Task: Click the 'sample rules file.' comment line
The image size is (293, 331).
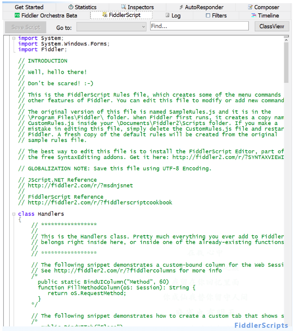Action: (53, 140)
